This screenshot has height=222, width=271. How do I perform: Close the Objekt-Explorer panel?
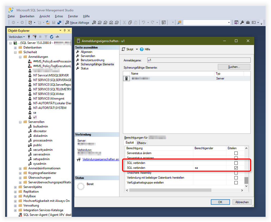pyautogui.click(x=69, y=31)
